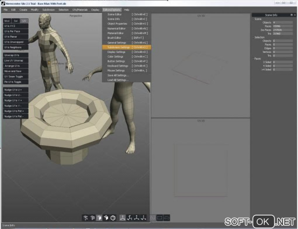The image size is (298, 229).
Task: Click the UVs Unwrapped button
Action: tap(15, 42)
